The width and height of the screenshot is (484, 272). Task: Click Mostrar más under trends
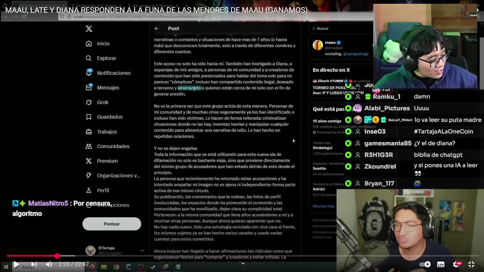pos(323,206)
